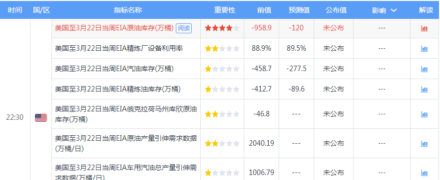
Task: Select previous value -458.7
Action: pos(261,69)
